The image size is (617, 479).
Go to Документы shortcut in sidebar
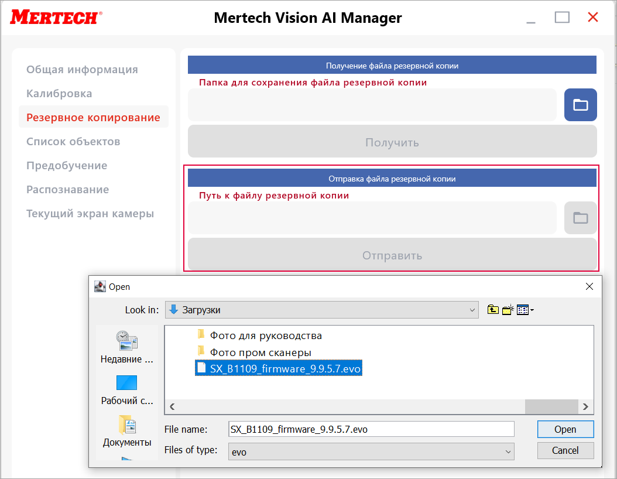coord(126,432)
